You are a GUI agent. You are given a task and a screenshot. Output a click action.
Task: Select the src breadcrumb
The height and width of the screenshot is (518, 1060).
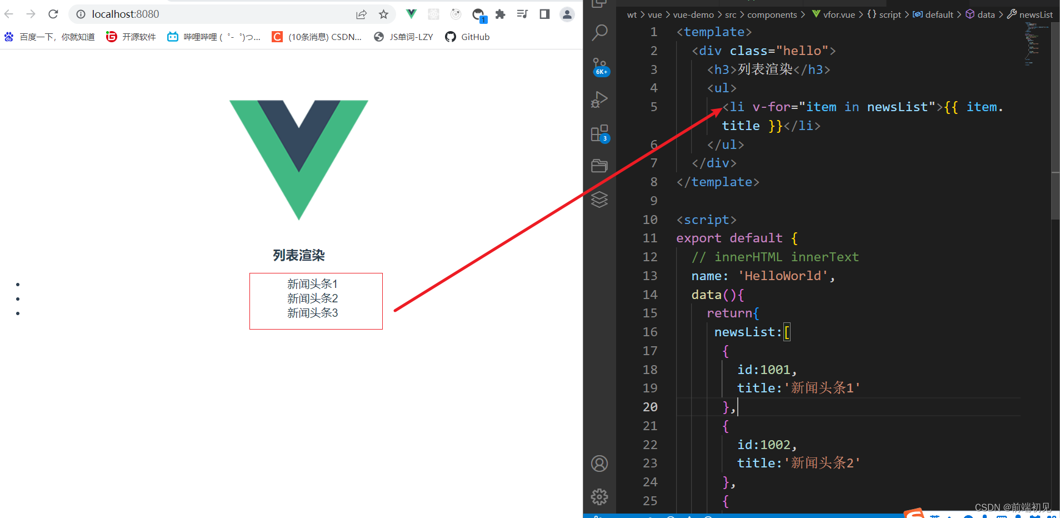pyautogui.click(x=731, y=14)
